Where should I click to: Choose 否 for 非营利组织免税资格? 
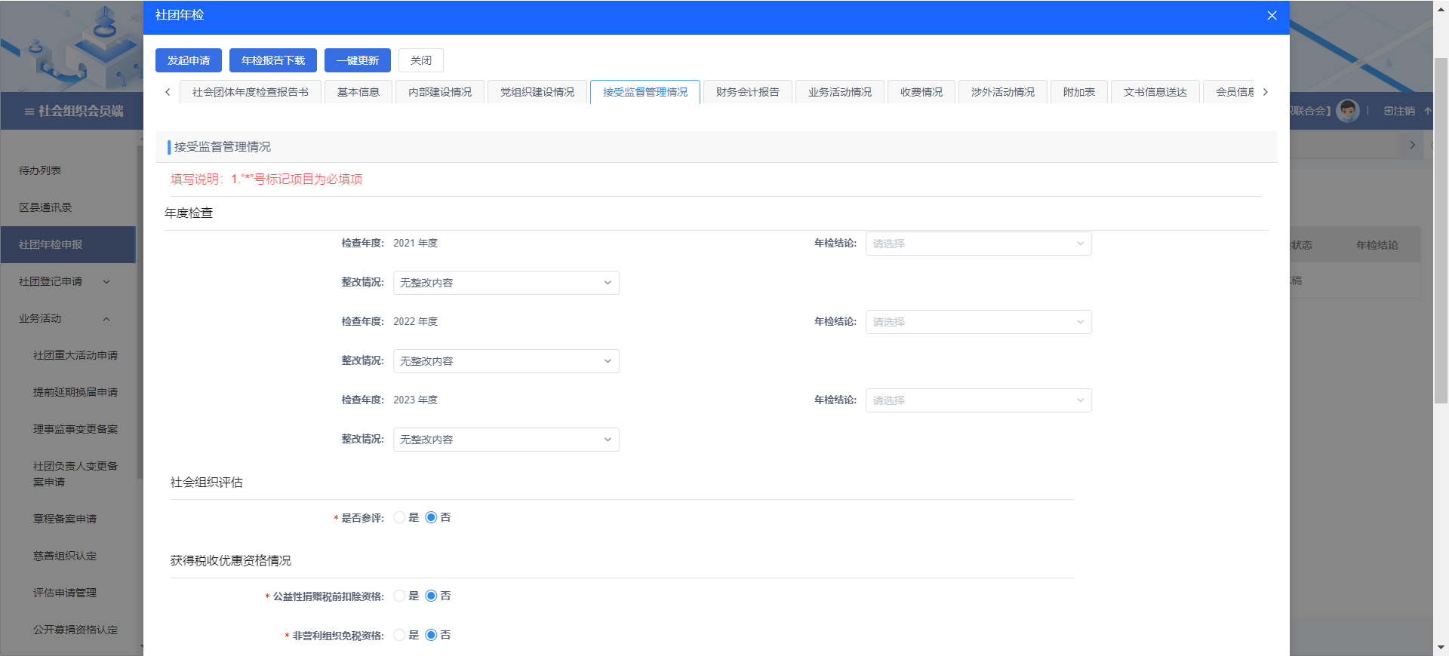coord(431,636)
